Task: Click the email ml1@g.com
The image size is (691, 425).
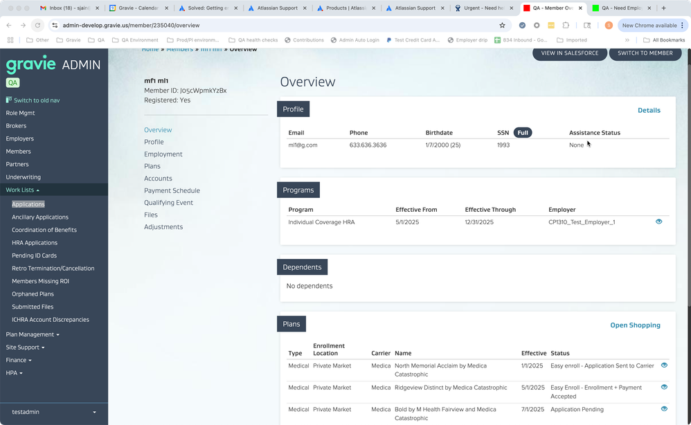Action: point(303,145)
